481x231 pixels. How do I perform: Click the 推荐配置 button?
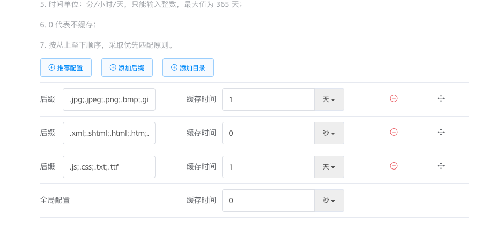[65, 68]
